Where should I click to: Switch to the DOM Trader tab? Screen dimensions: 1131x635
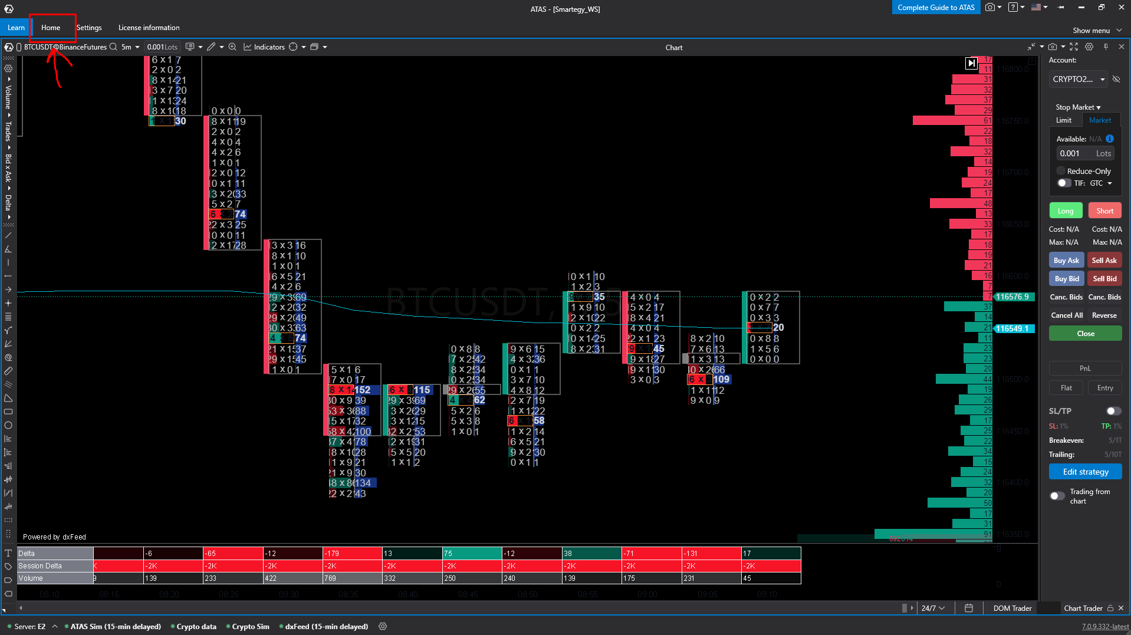coord(1012,608)
